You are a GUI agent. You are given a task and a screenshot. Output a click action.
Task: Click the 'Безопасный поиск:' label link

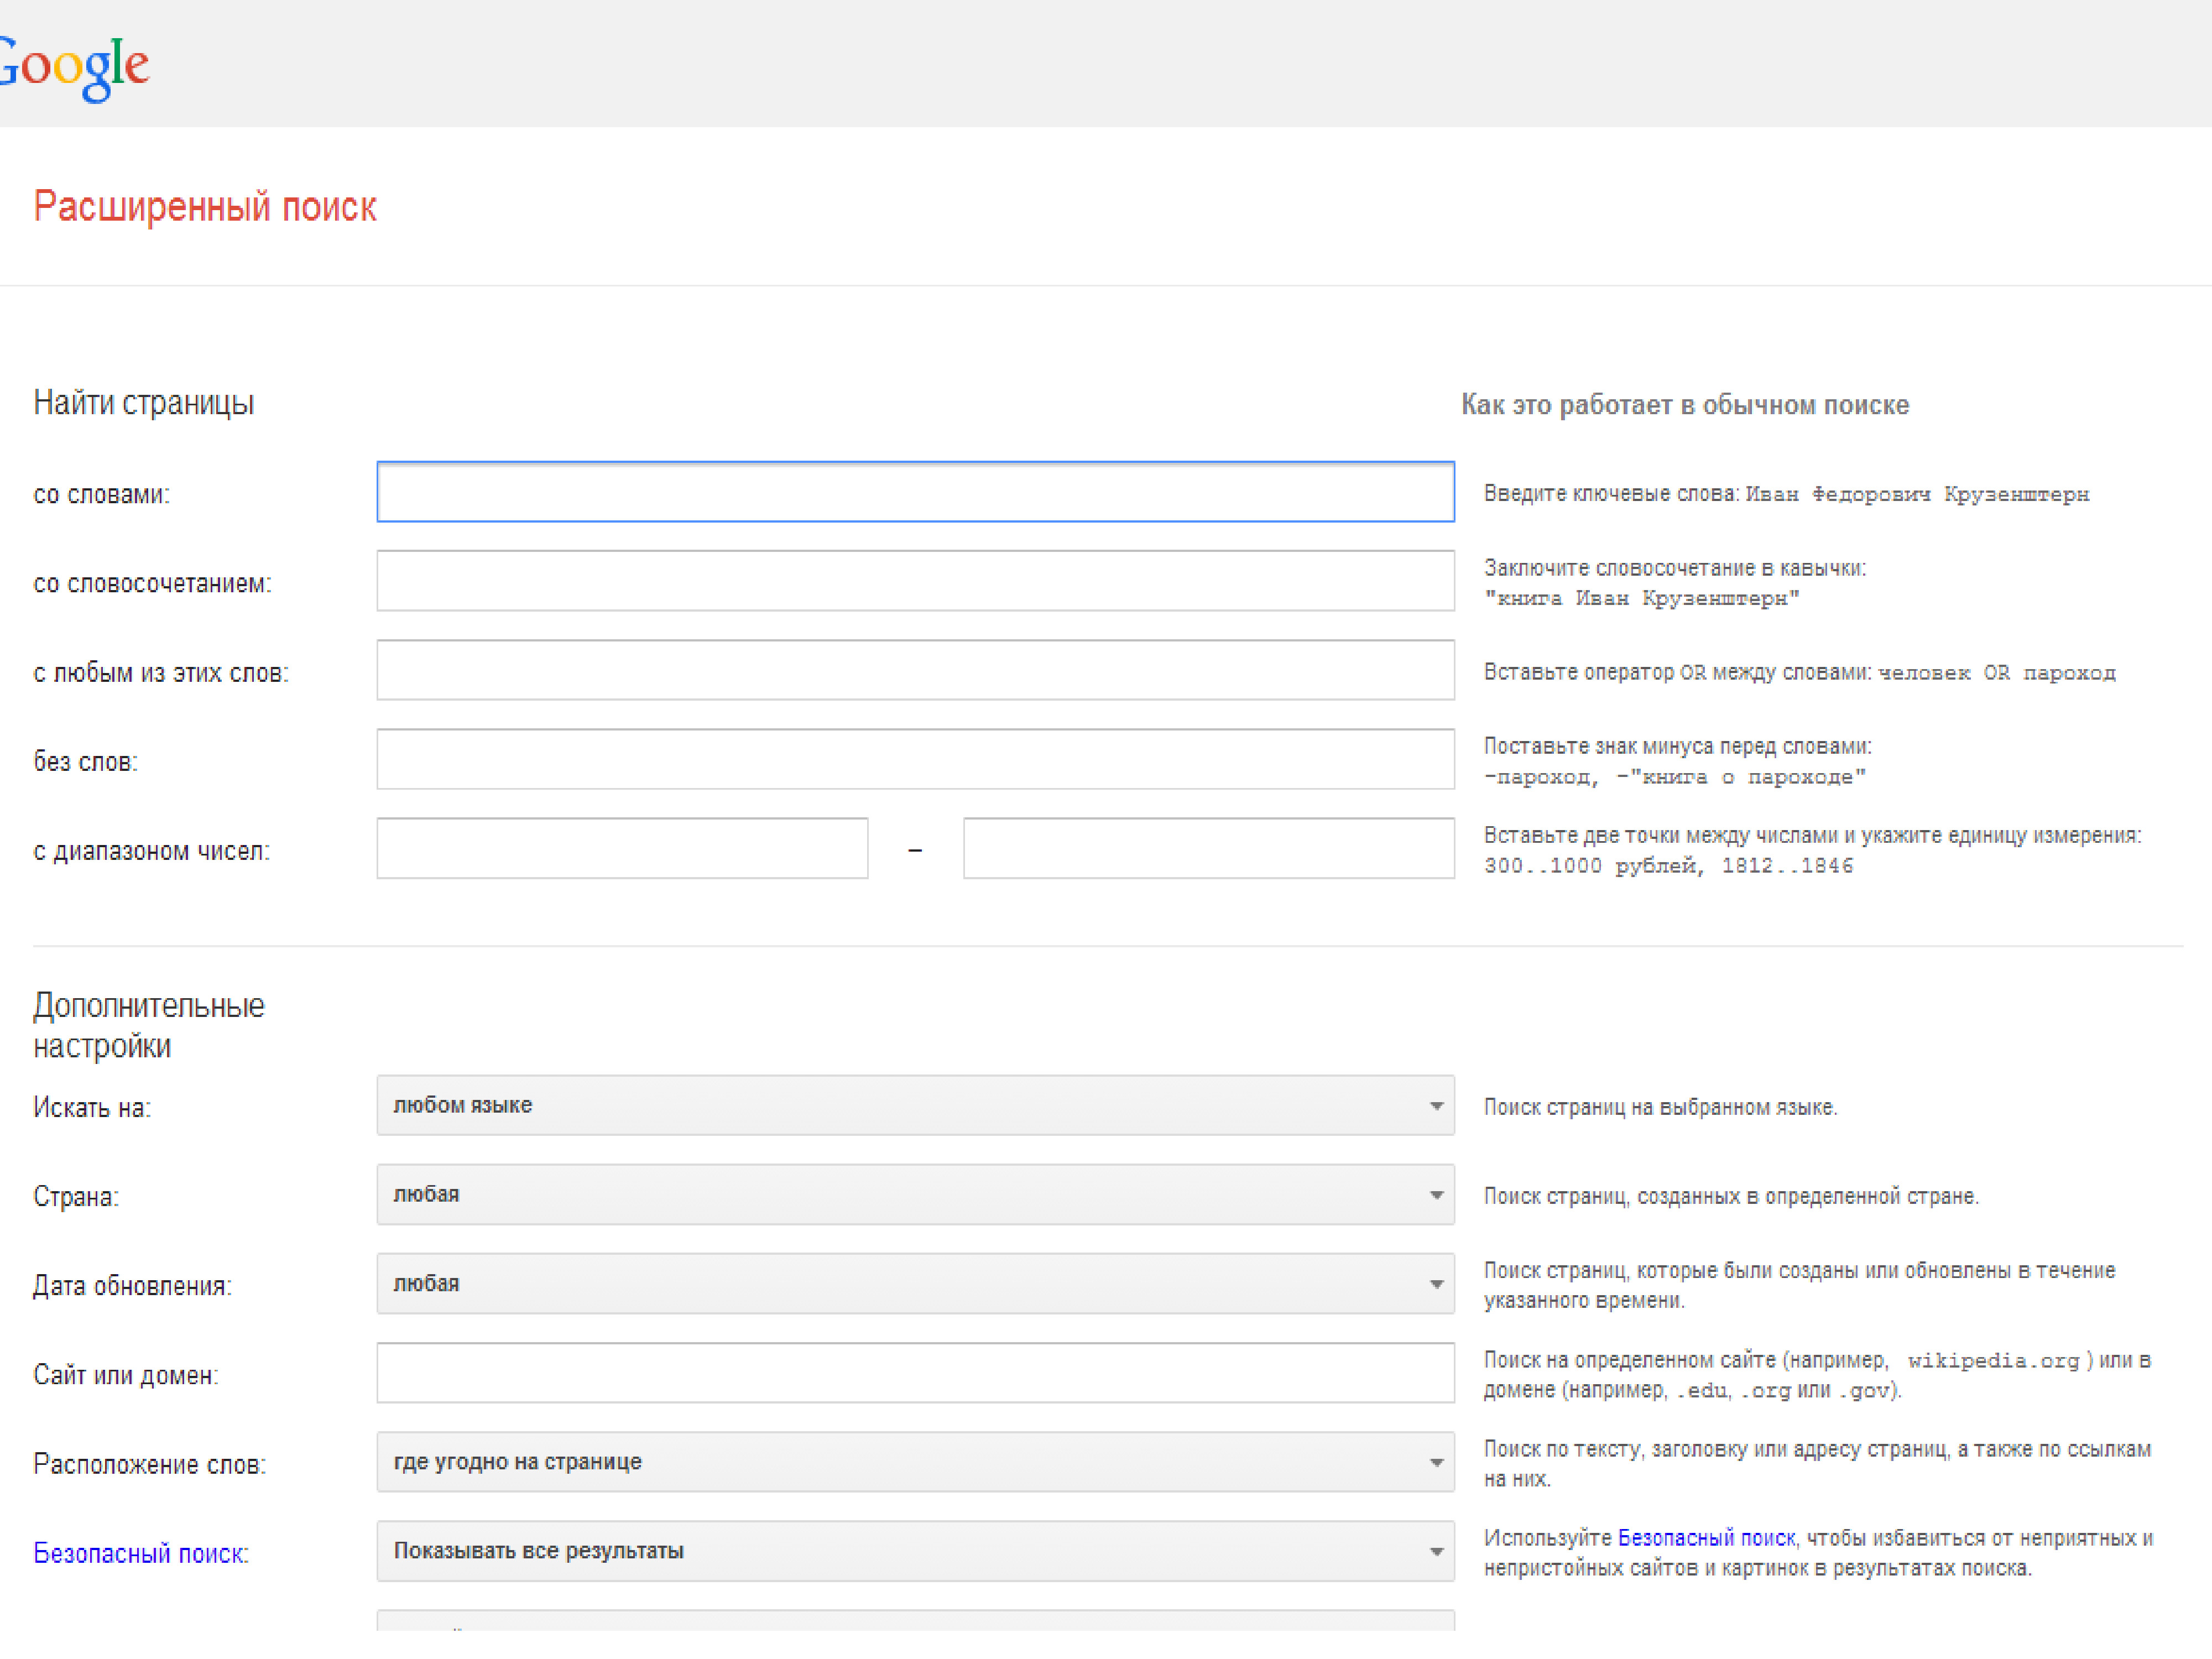pyautogui.click(x=141, y=1553)
